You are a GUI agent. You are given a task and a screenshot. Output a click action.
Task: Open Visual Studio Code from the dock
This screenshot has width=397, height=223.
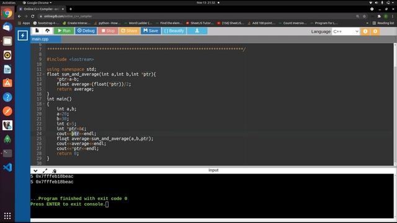pyautogui.click(x=7, y=167)
